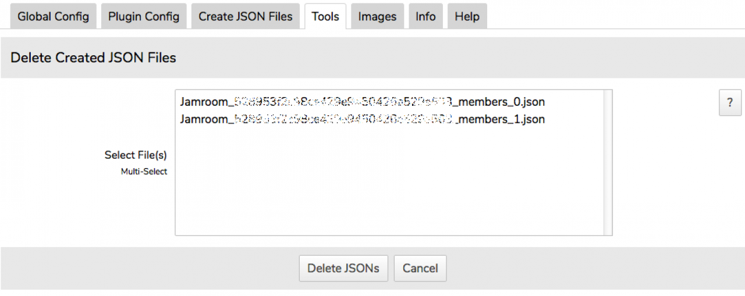Click the Cancel button
Screen dimensions: 745x296
click(420, 268)
